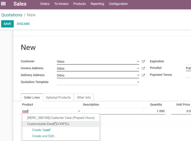Discard the new quotation
This screenshot has width=191, height=141.
23,24
